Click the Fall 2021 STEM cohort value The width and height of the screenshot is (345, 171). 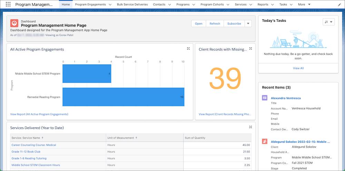tap(302, 163)
